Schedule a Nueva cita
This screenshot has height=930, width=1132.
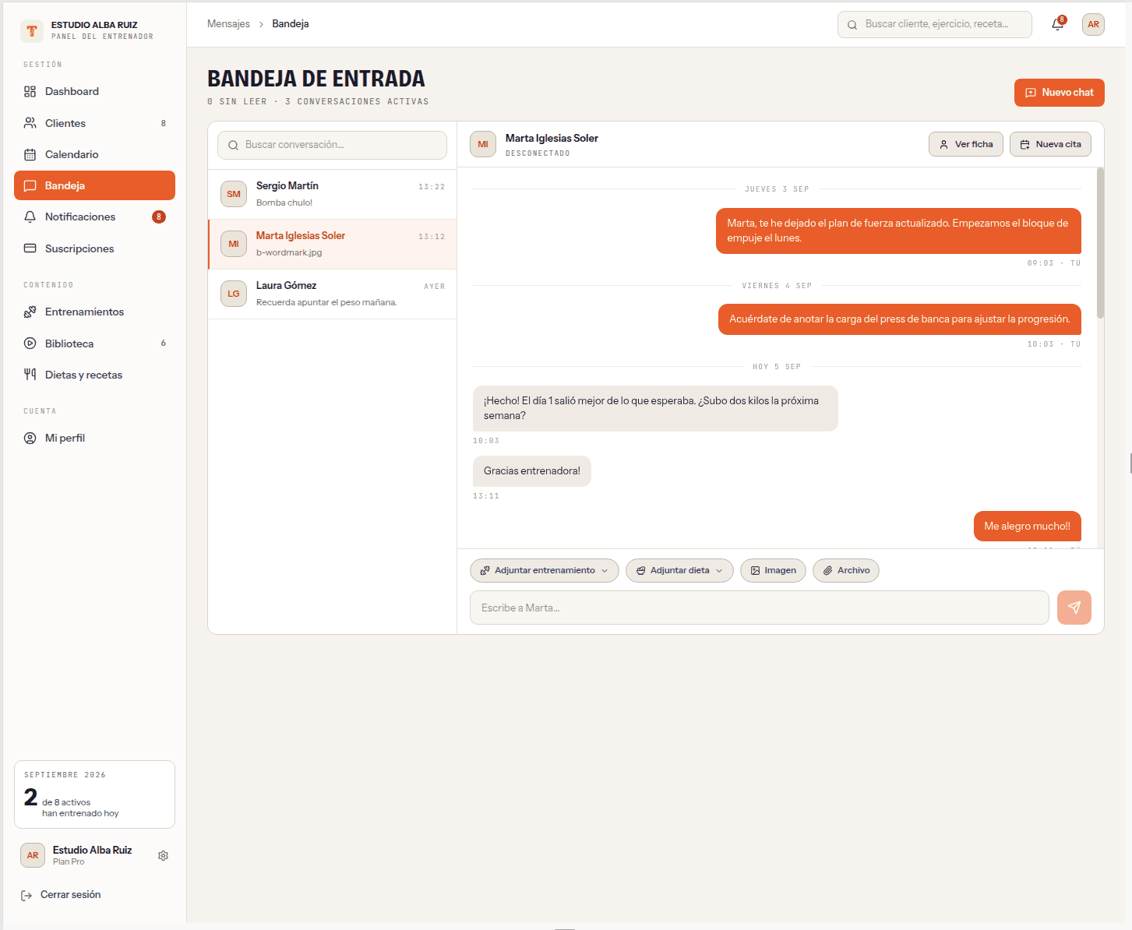pyautogui.click(x=1050, y=144)
